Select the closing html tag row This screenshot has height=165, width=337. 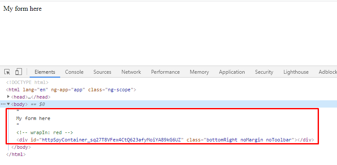[x=16, y=154]
